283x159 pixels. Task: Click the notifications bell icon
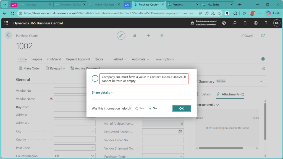[x=245, y=23]
